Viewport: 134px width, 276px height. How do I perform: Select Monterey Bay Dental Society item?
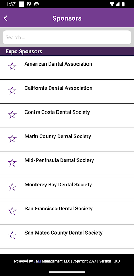click(x=67, y=188)
